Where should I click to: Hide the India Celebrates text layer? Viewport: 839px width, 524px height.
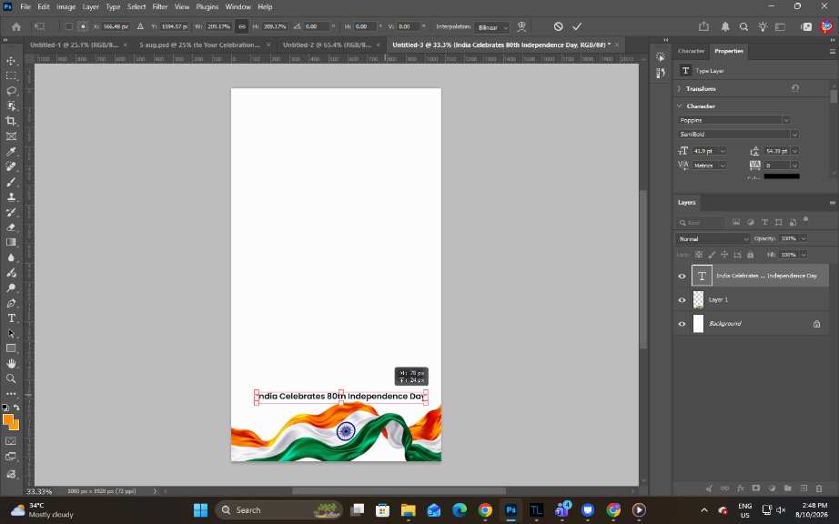click(x=682, y=276)
